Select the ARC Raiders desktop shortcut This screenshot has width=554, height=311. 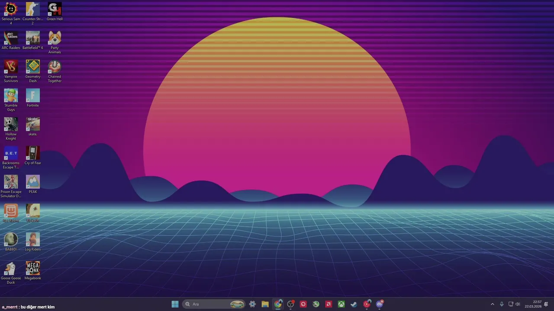11,40
